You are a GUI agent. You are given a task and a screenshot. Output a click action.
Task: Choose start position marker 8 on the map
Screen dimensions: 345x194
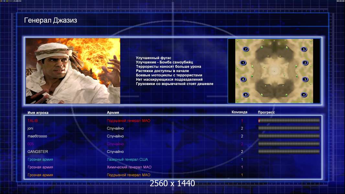pyautogui.click(x=246, y=95)
